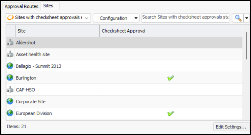This screenshot has width=251, height=135.
Task: Sort by the Site column header
Action: pos(57,31)
